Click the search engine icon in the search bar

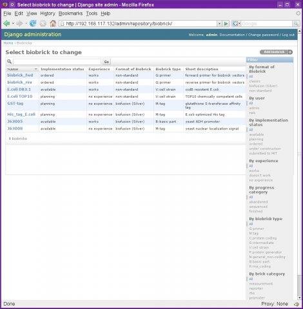coord(235,24)
